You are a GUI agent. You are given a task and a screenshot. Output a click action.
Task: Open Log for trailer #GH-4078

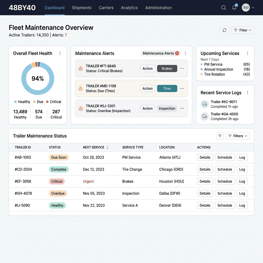tap(242, 193)
